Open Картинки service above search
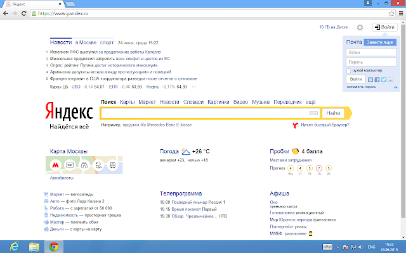Screen dimensions: 406x253 click(218, 102)
